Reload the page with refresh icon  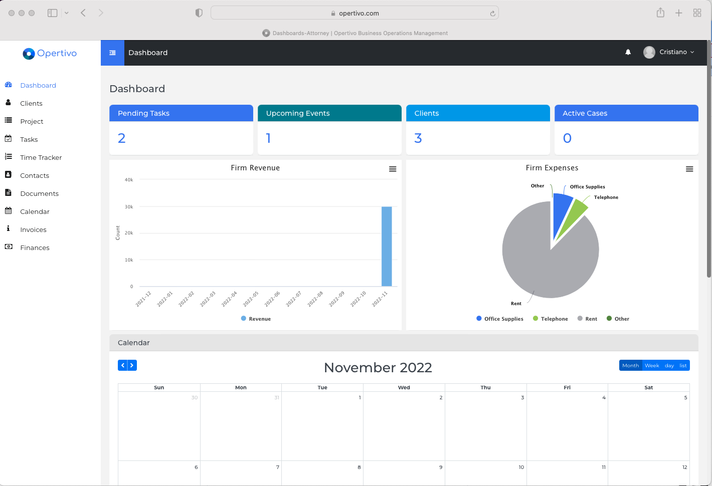tap(493, 14)
